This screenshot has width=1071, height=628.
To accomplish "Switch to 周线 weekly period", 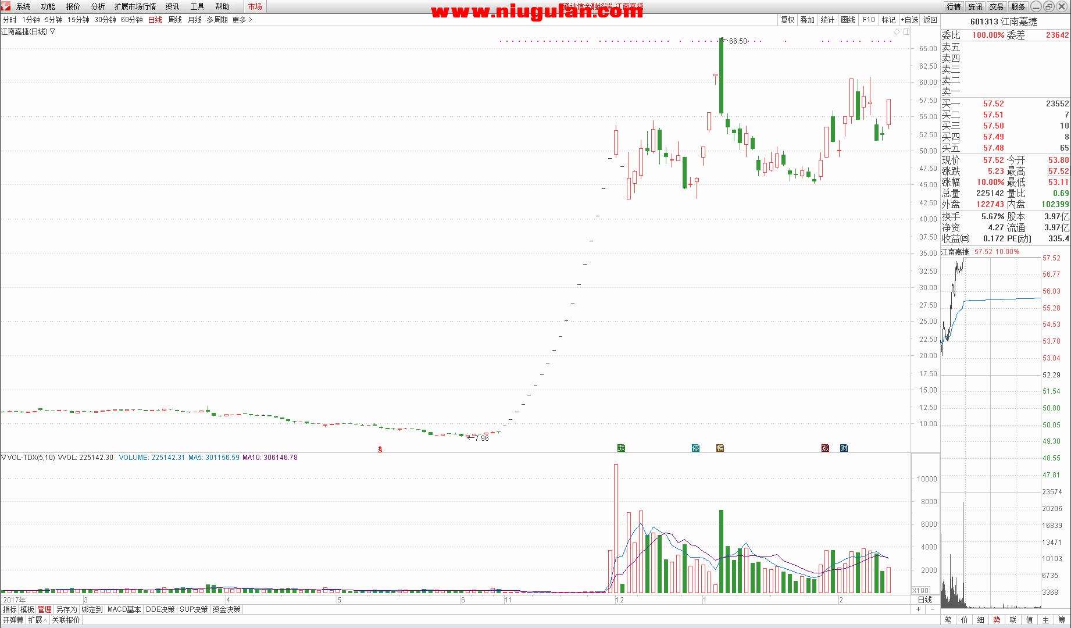I will (x=175, y=20).
